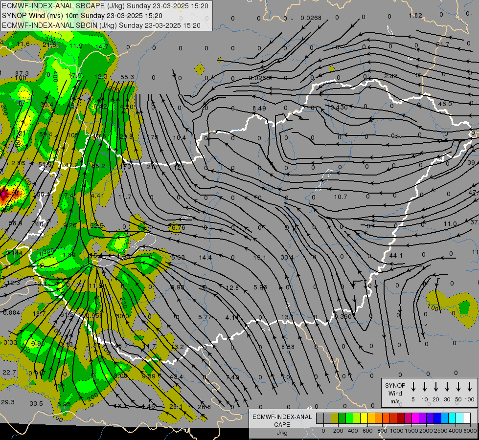Click the 2500 tick on the CAPE scale
The height and width of the screenshot is (440, 479).
(441, 431)
